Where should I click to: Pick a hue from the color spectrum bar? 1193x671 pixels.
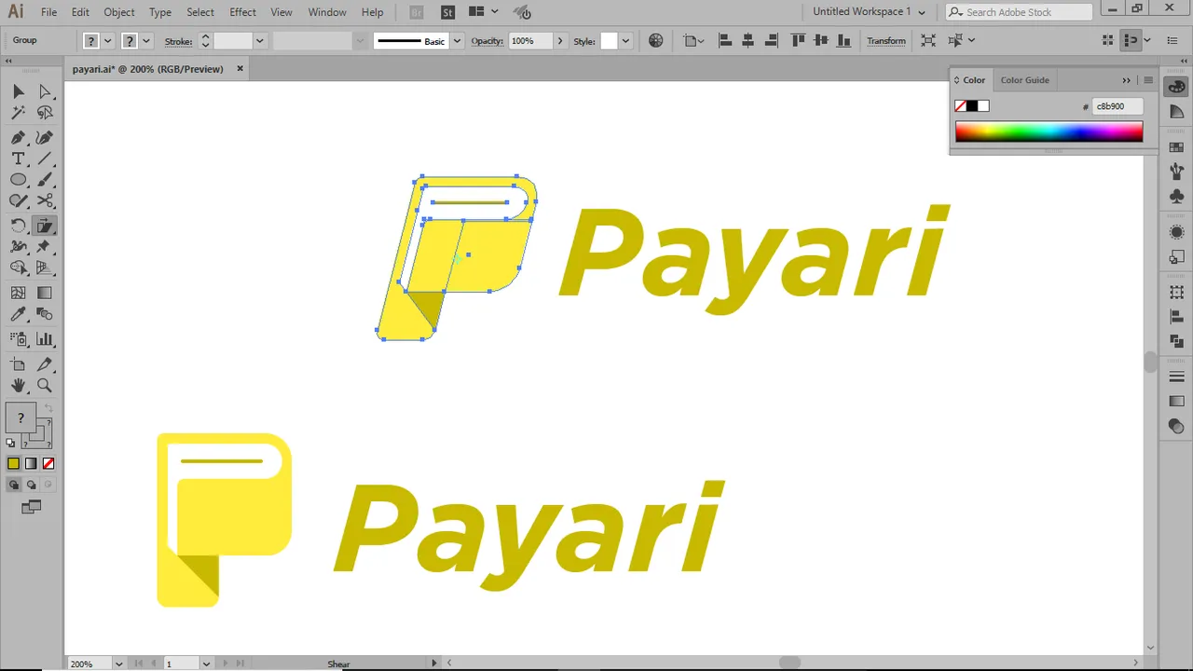pyautogui.click(x=1049, y=131)
